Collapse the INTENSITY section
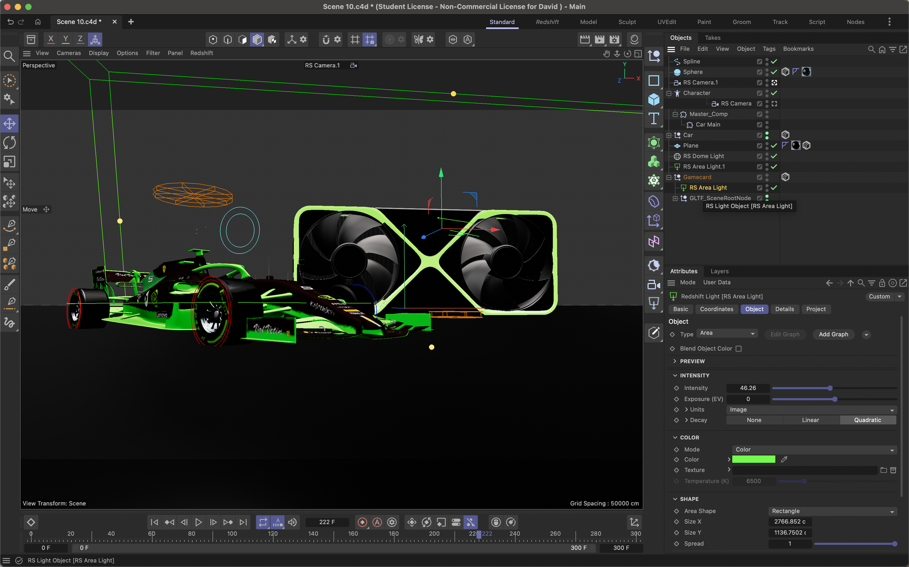909x567 pixels. click(x=675, y=375)
